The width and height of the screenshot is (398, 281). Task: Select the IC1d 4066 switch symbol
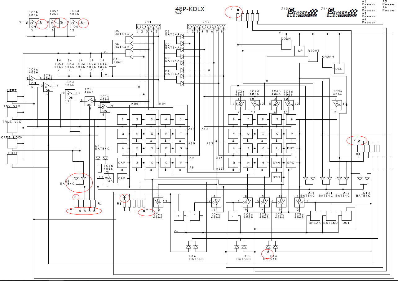coord(70,94)
